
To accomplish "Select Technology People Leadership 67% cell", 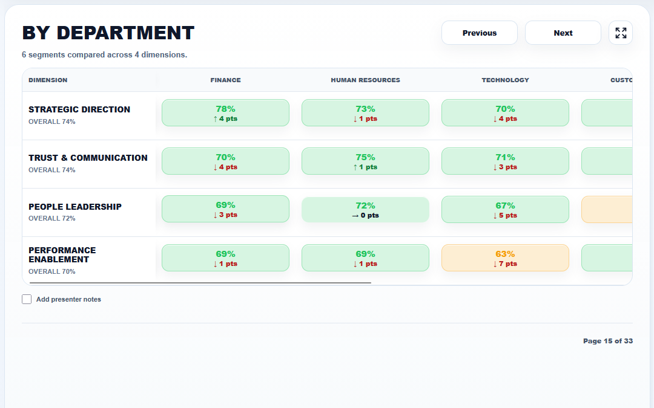I will [505, 209].
